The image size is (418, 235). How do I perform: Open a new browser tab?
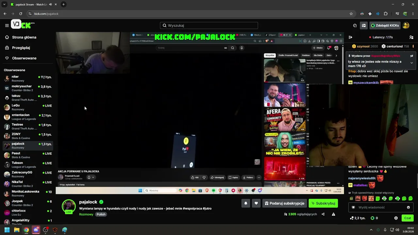pos(63,4)
